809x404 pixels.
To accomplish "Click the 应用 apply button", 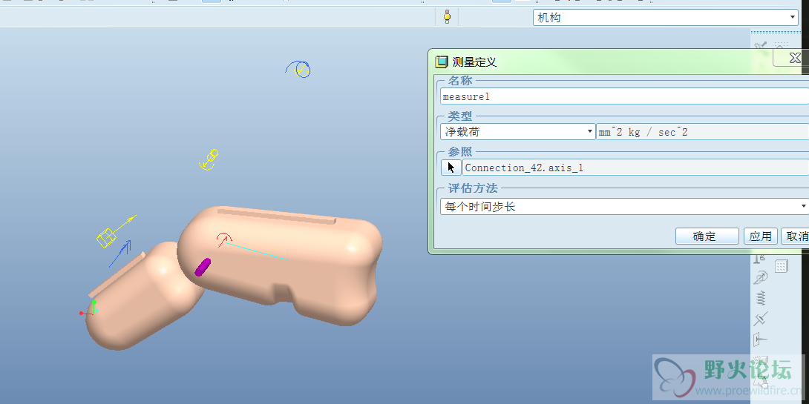I will pyautogui.click(x=761, y=236).
